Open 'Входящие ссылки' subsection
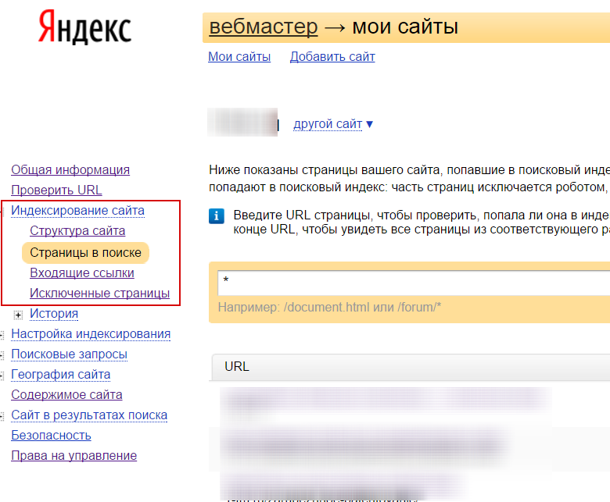Screen dimensions: 610x502 (x=82, y=273)
